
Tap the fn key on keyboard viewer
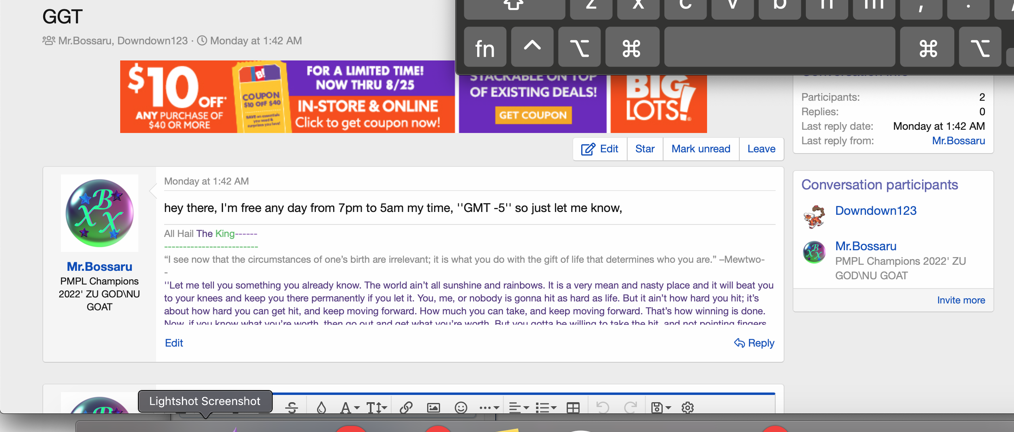pyautogui.click(x=485, y=48)
